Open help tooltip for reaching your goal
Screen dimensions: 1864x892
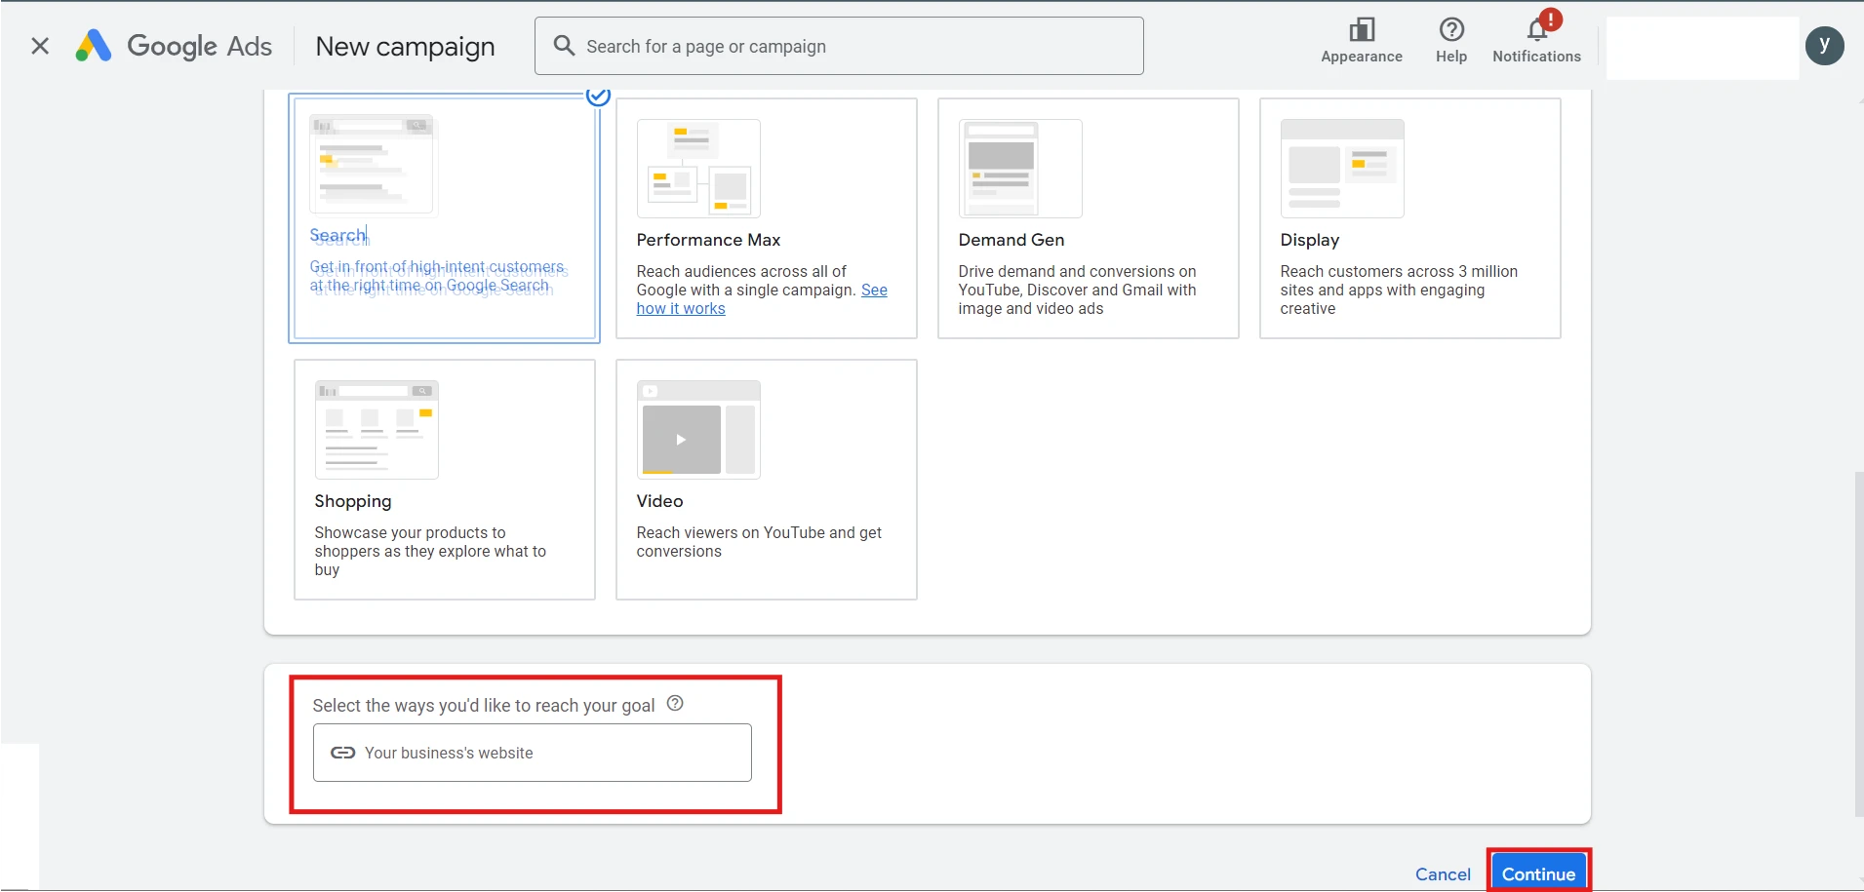pos(675,703)
